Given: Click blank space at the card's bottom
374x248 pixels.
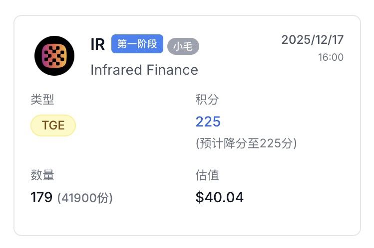Looking at the screenshot, I should [x=187, y=222].
